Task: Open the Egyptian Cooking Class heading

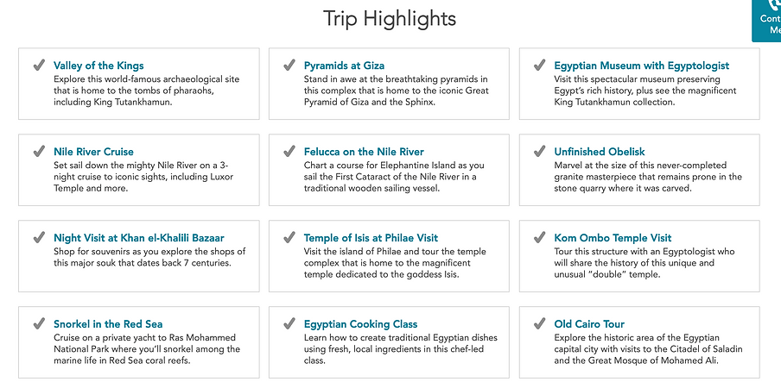Action: coord(360,324)
